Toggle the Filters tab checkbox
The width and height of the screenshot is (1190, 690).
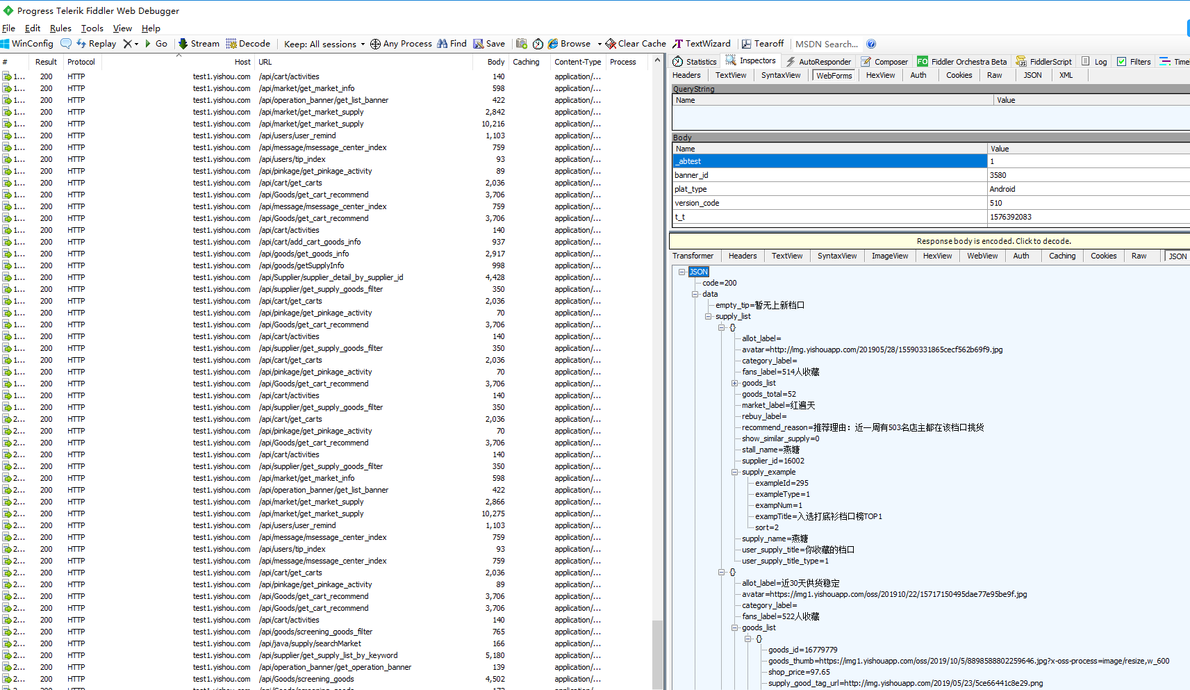(1121, 62)
